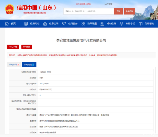
Task: Click the 罚款金额(万元) label
Action: [29, 95]
